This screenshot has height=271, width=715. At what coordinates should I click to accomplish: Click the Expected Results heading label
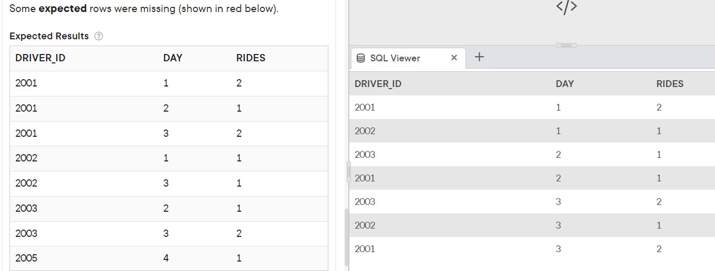(49, 36)
